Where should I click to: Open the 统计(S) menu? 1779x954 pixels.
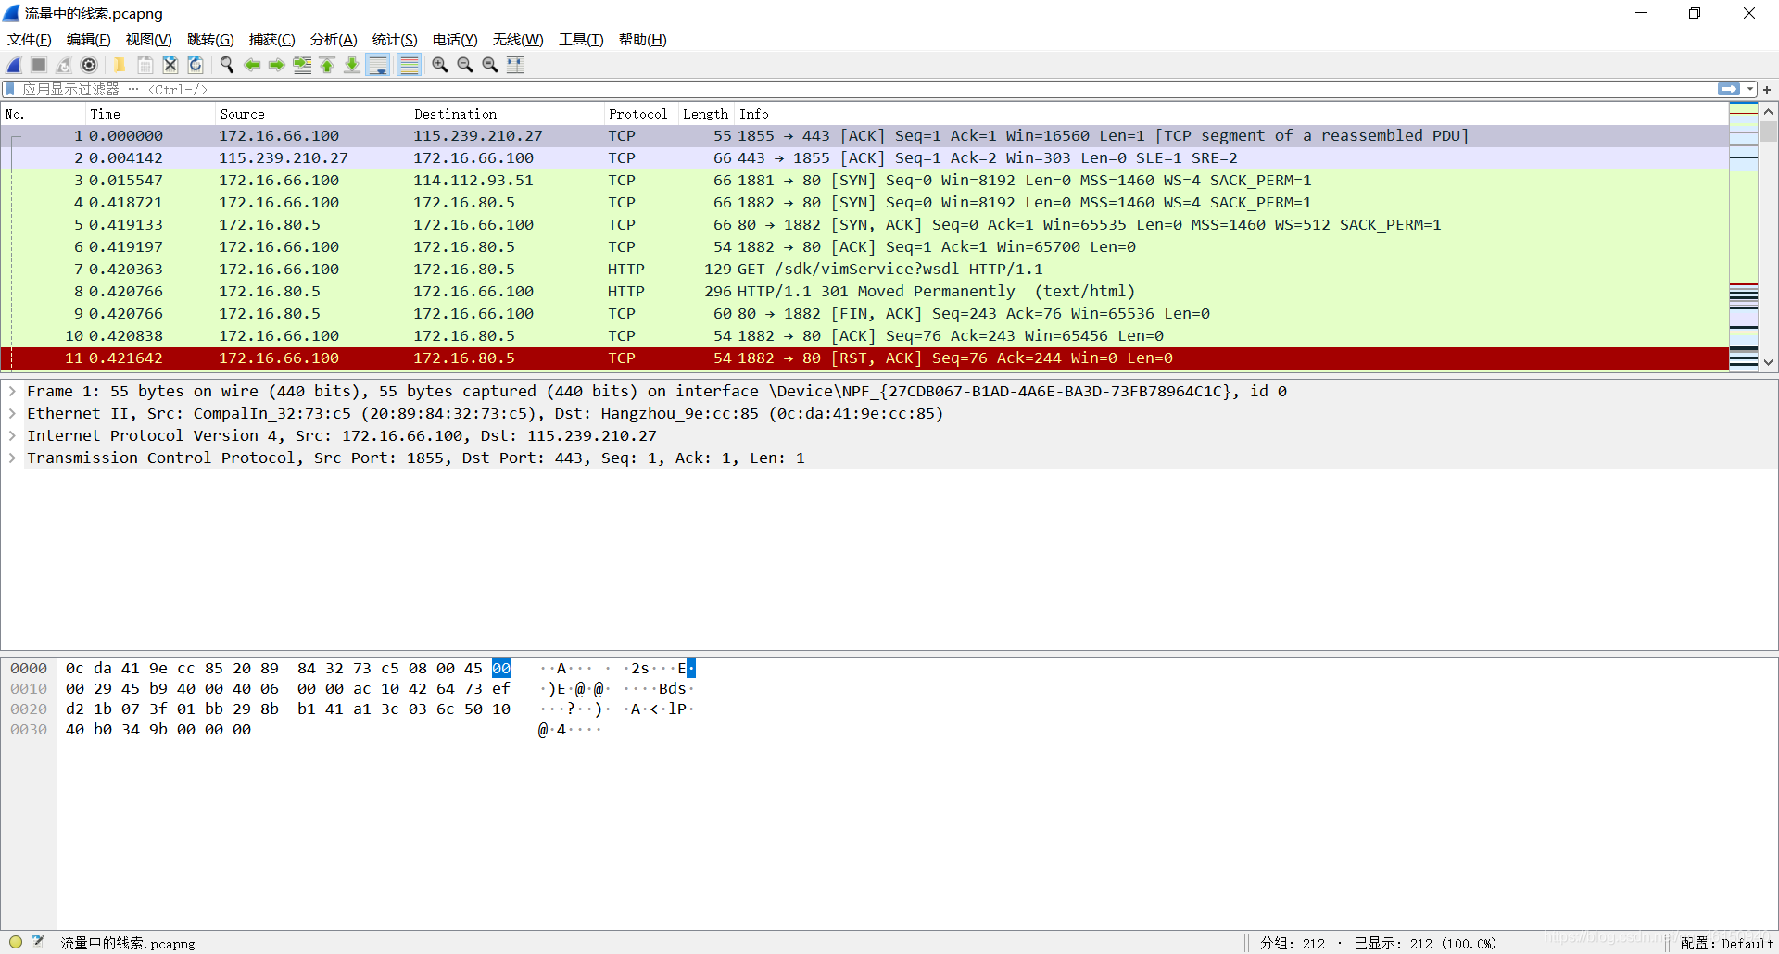(x=395, y=40)
